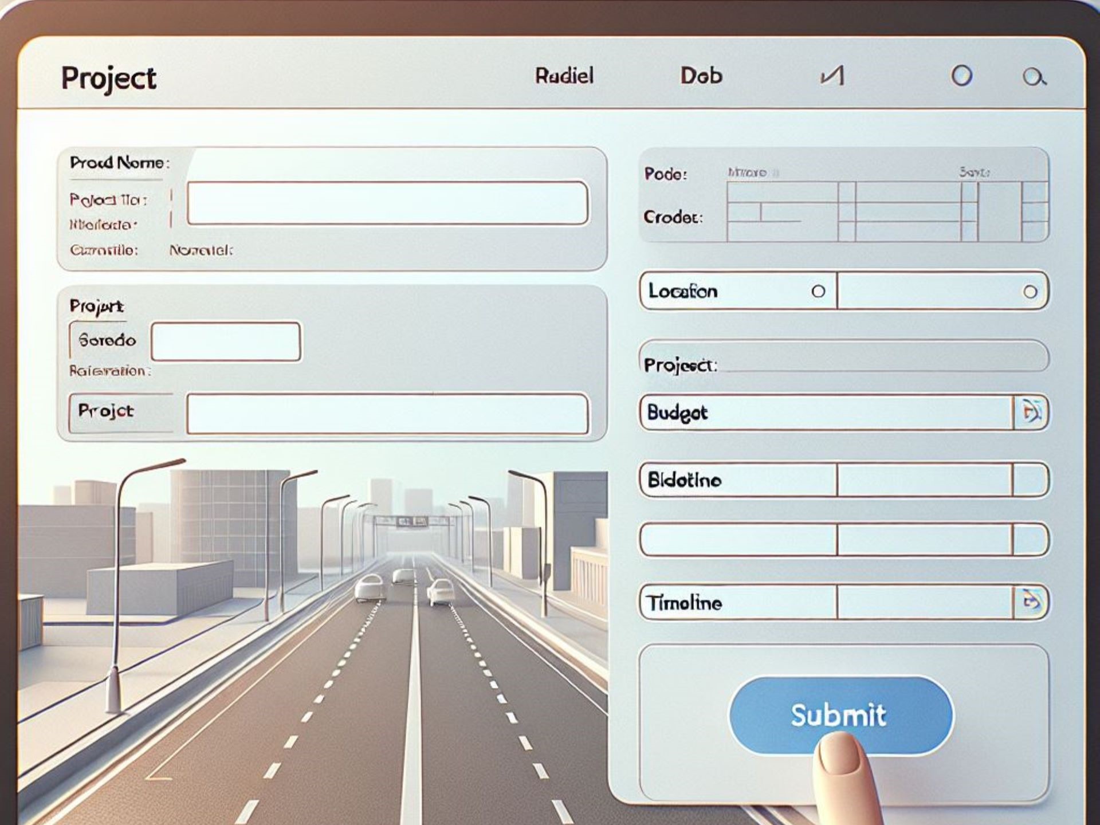Click the Timeline middle input segment
Viewport: 1100px width, 825px height.
(924, 602)
